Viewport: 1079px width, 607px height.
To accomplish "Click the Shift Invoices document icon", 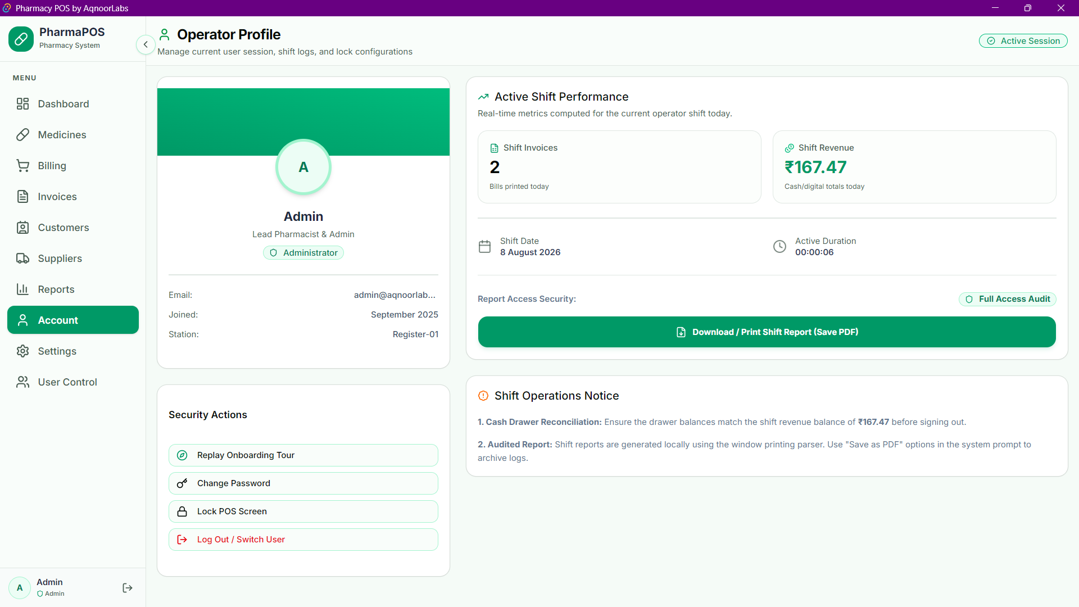I will coord(495,148).
